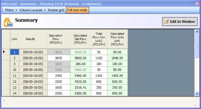Select Link cell 14
The width and height of the screenshot is (201, 109).
[x=14, y=93]
